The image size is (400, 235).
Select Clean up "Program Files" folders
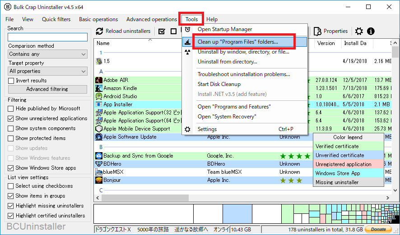(x=245, y=42)
